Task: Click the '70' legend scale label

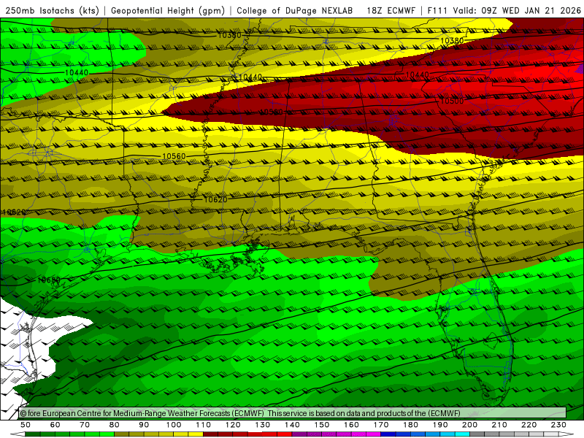Action: [x=85, y=425]
